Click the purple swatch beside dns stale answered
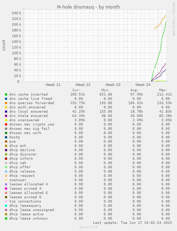 point(6,116)
